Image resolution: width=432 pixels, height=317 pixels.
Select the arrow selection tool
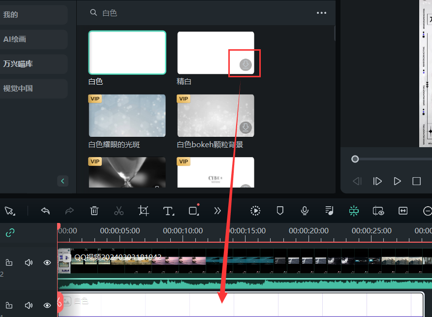[10, 211]
